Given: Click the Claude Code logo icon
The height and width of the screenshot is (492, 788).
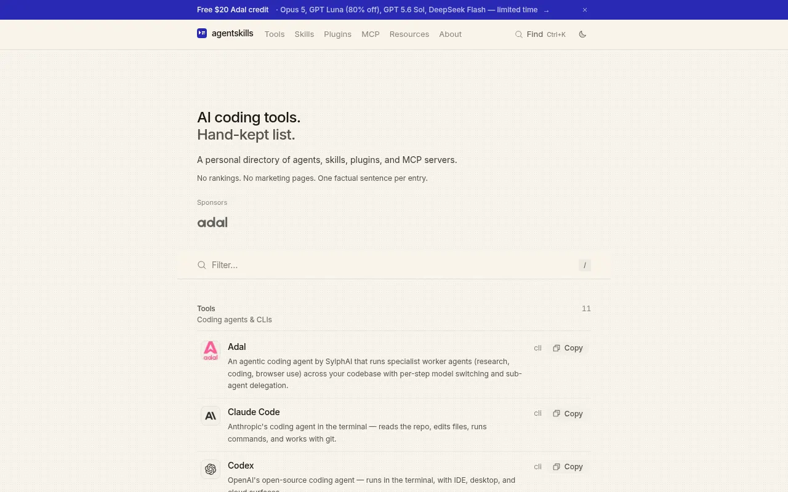Looking at the screenshot, I should (x=211, y=416).
